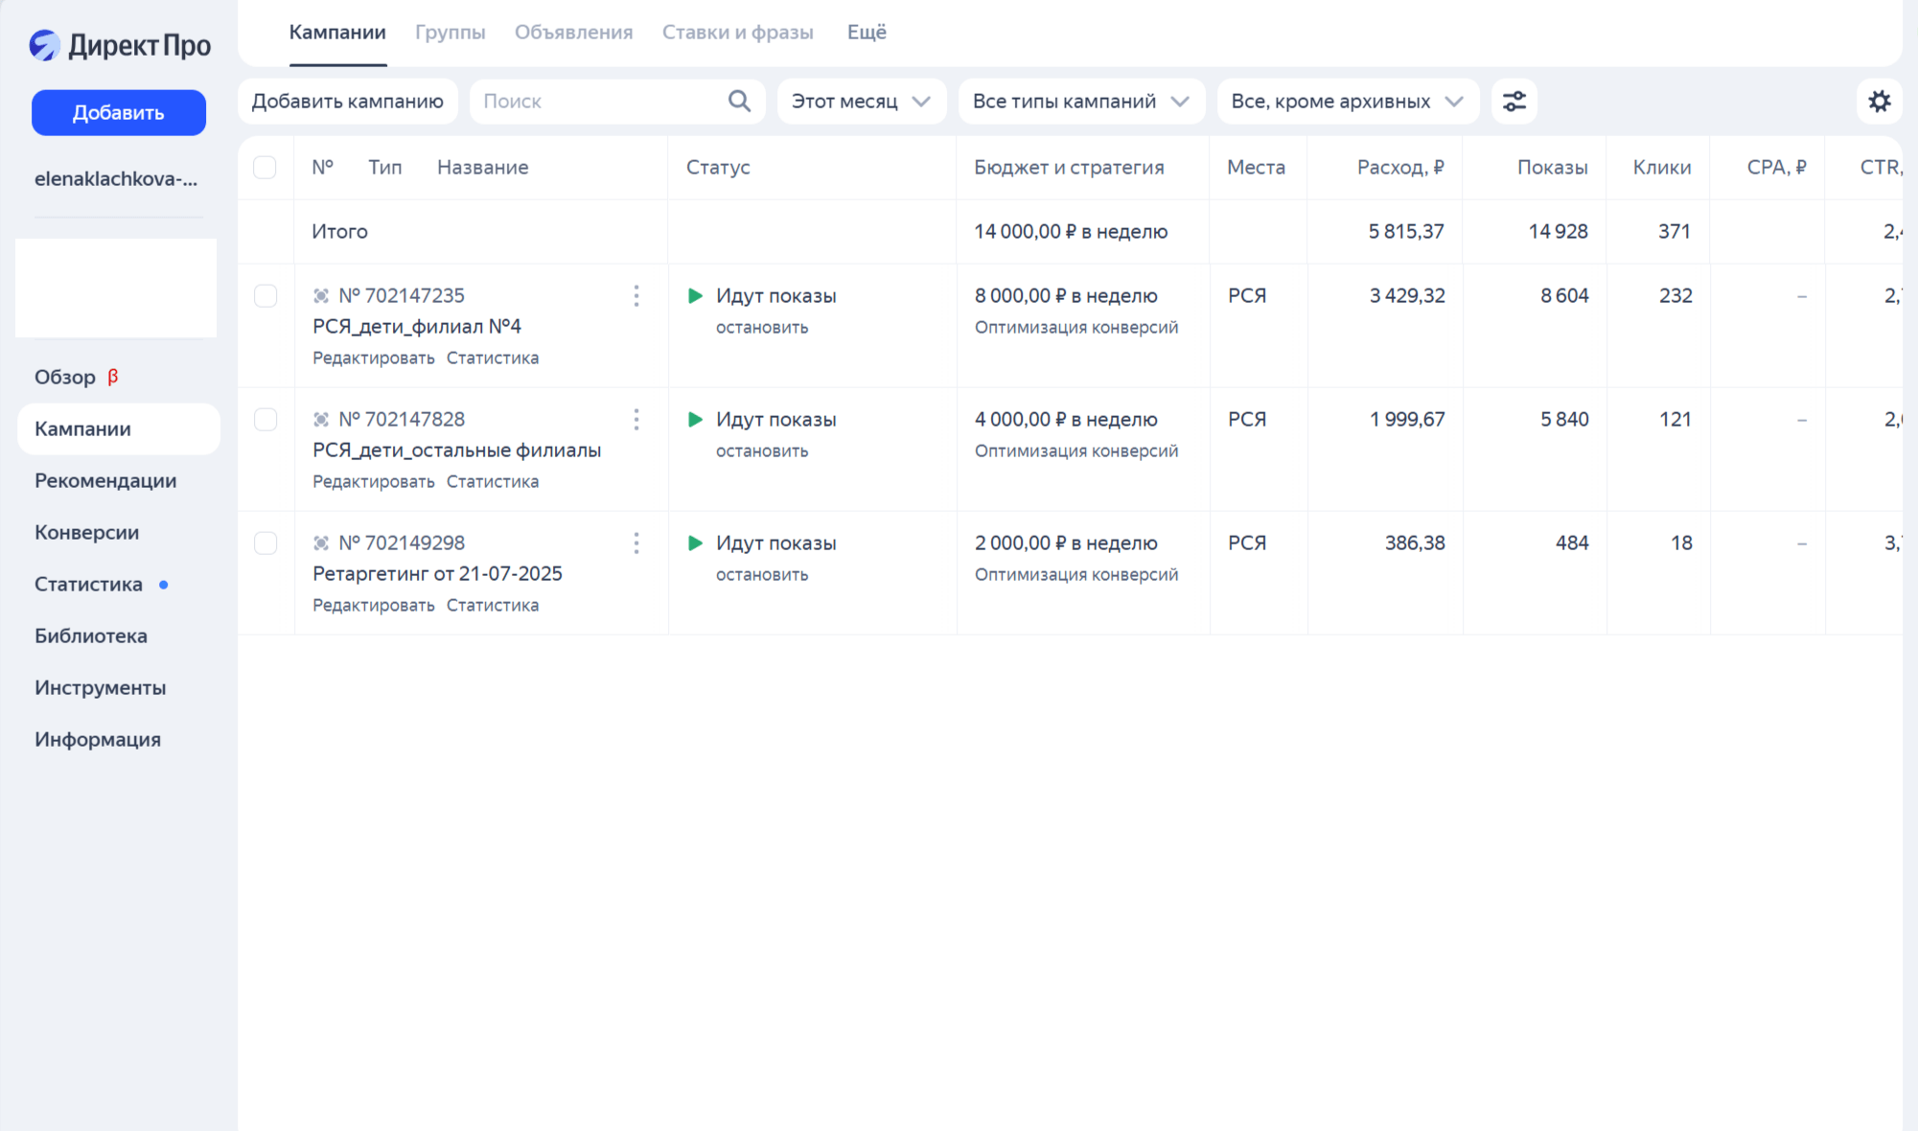
Task: Open three-dot menu for campaign 702147235
Action: (x=636, y=296)
